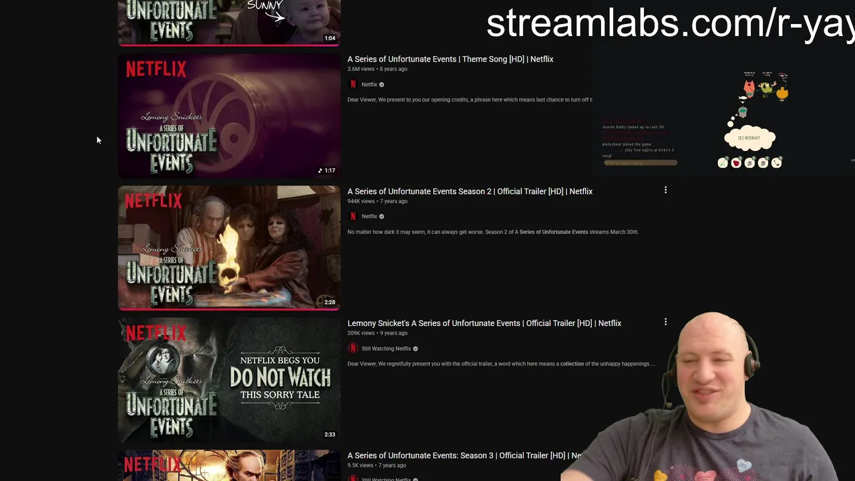Play the Season 3 trailer thumbnail
Viewport: 855px width, 481px height.
point(229,466)
